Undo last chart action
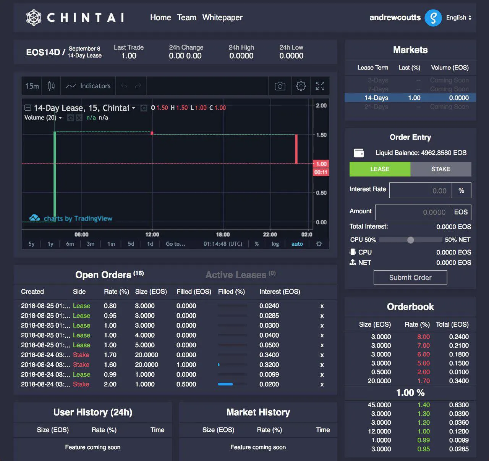The image size is (489, 461). [124, 86]
